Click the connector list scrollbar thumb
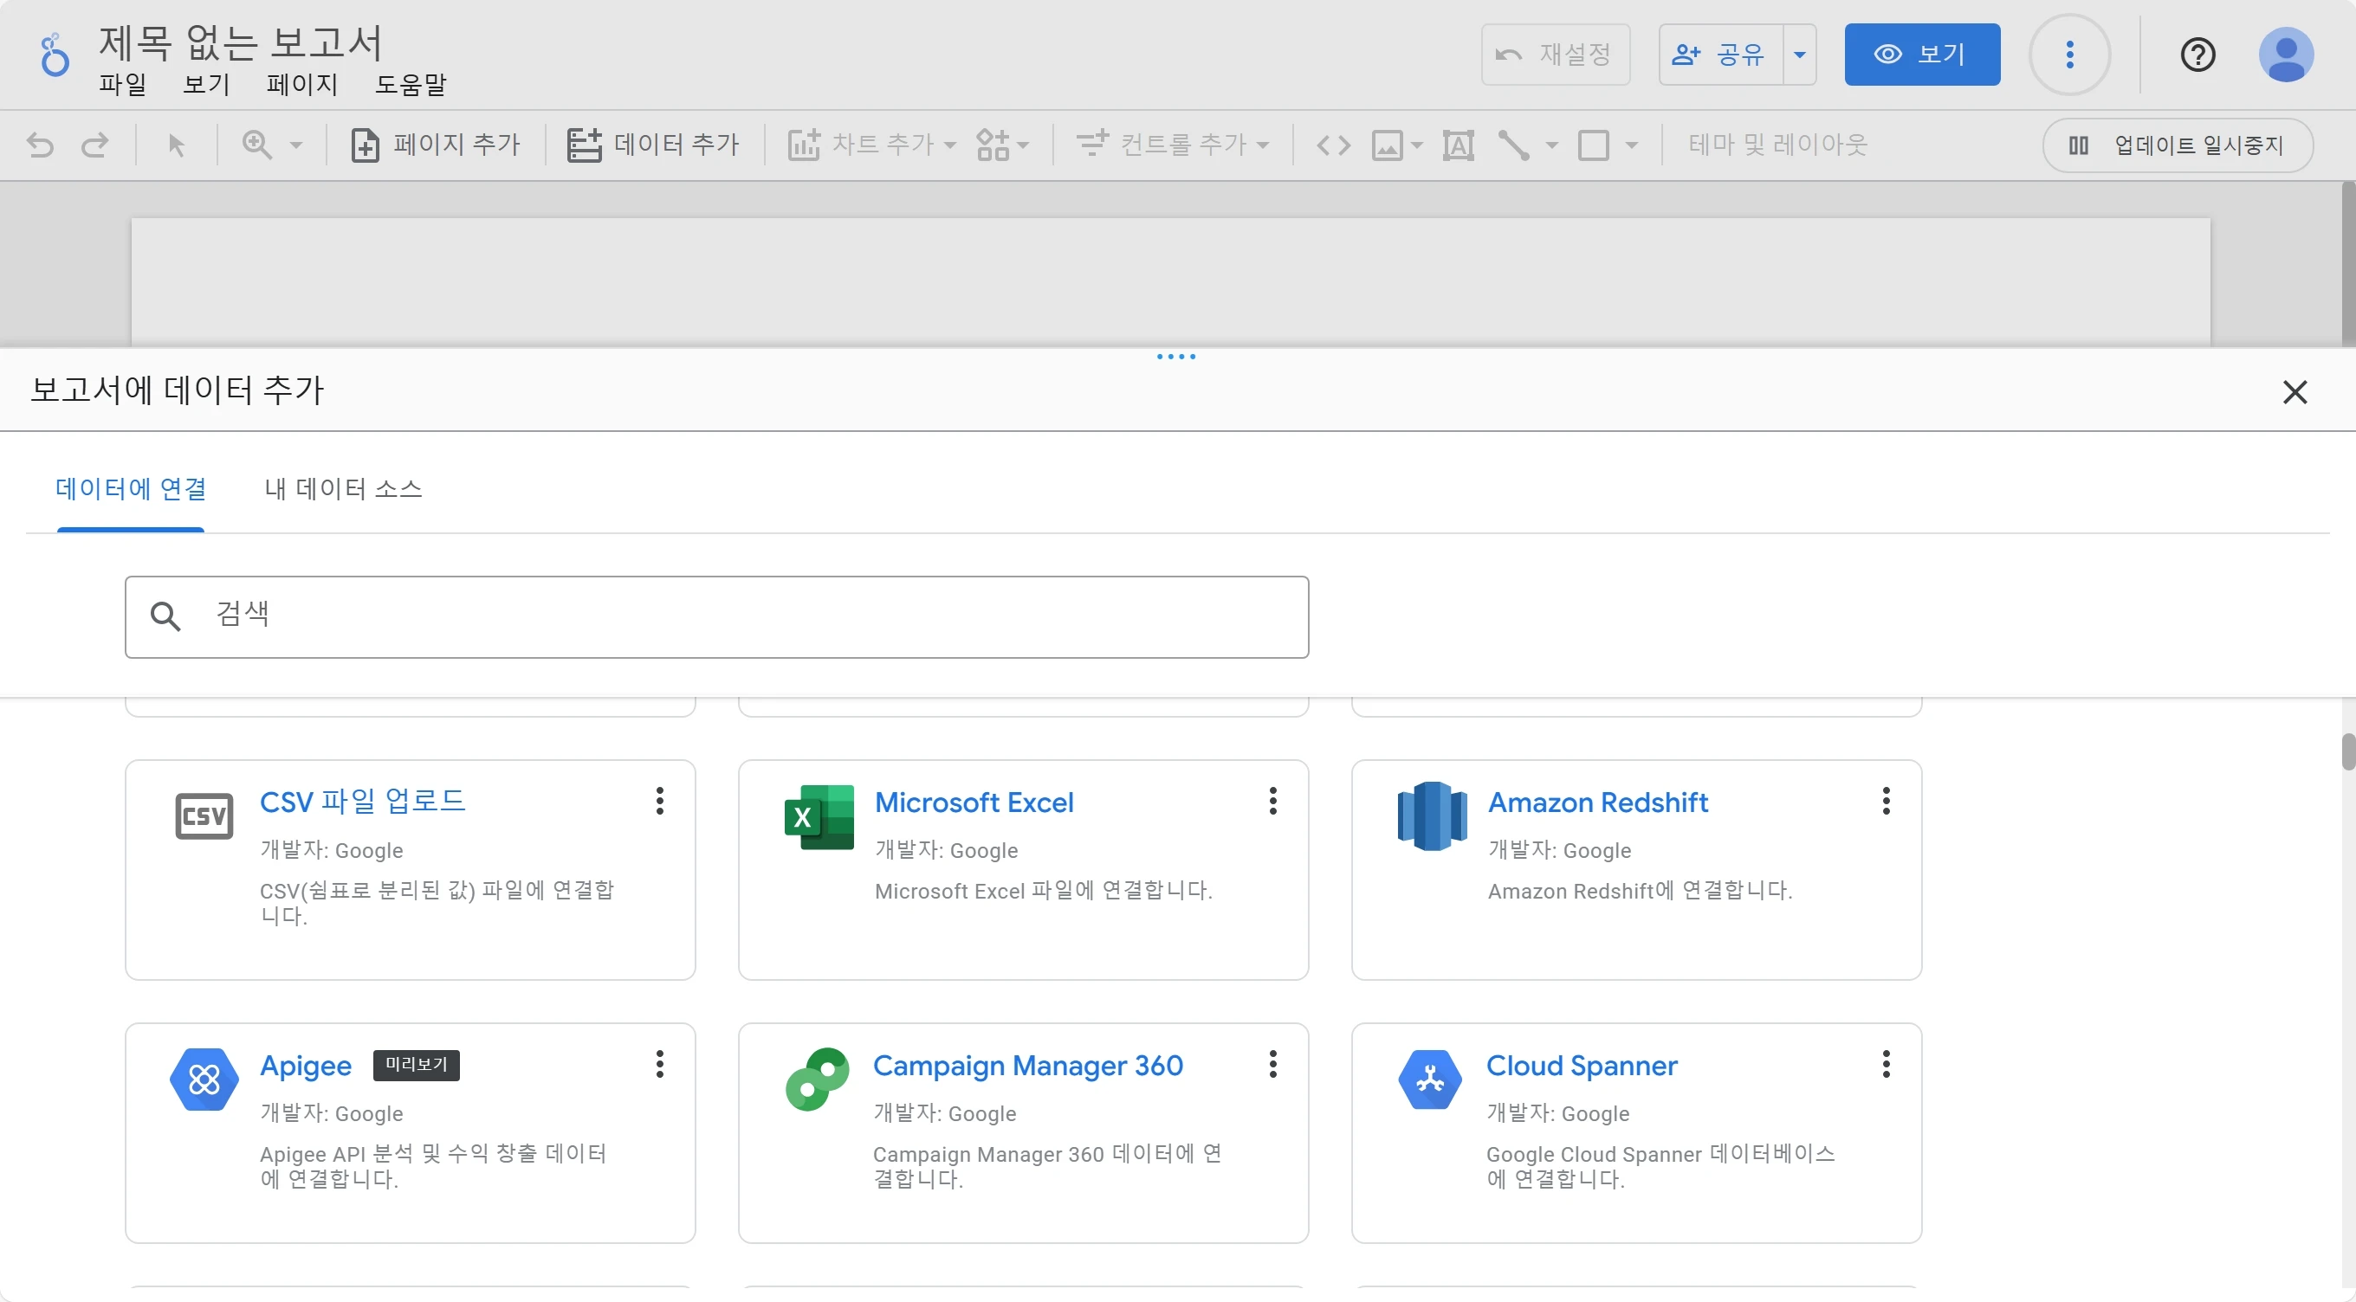This screenshot has width=2356, height=1302. [2347, 751]
